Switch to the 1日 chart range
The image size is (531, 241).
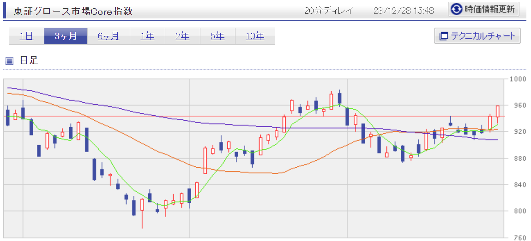pyautogui.click(x=26, y=36)
